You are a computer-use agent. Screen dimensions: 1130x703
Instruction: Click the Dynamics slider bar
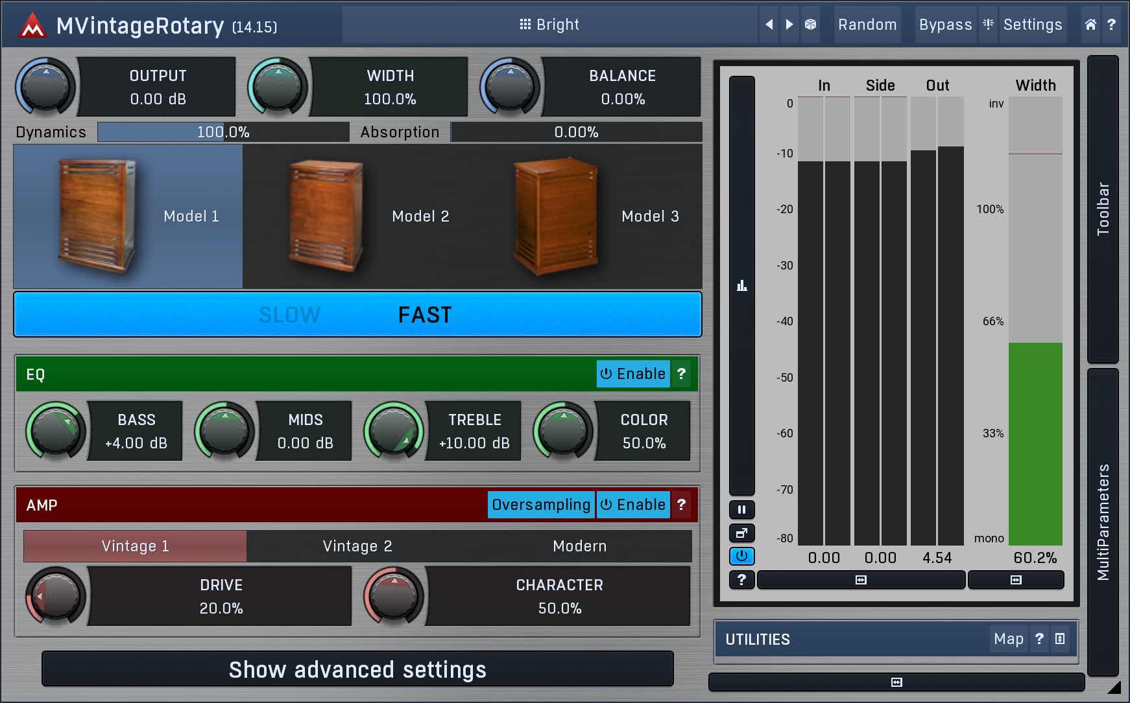[x=223, y=132]
